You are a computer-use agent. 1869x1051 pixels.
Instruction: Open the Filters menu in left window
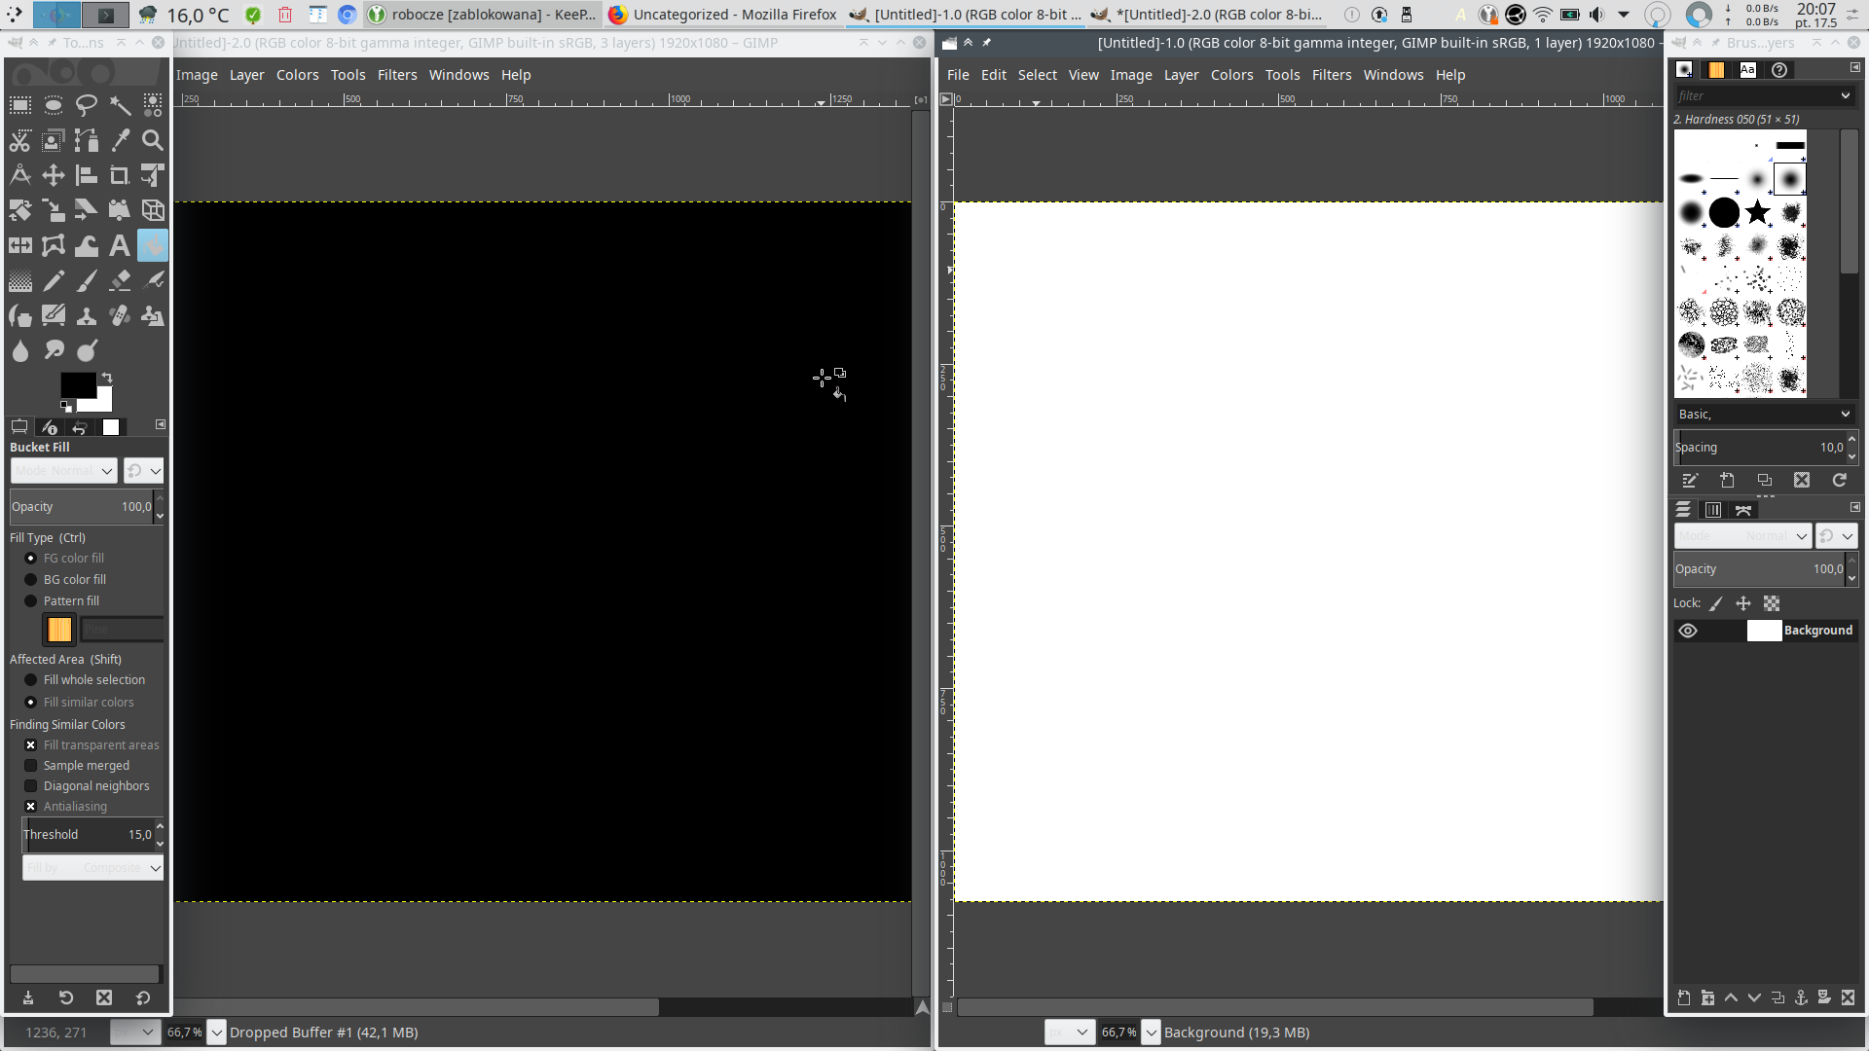[397, 75]
